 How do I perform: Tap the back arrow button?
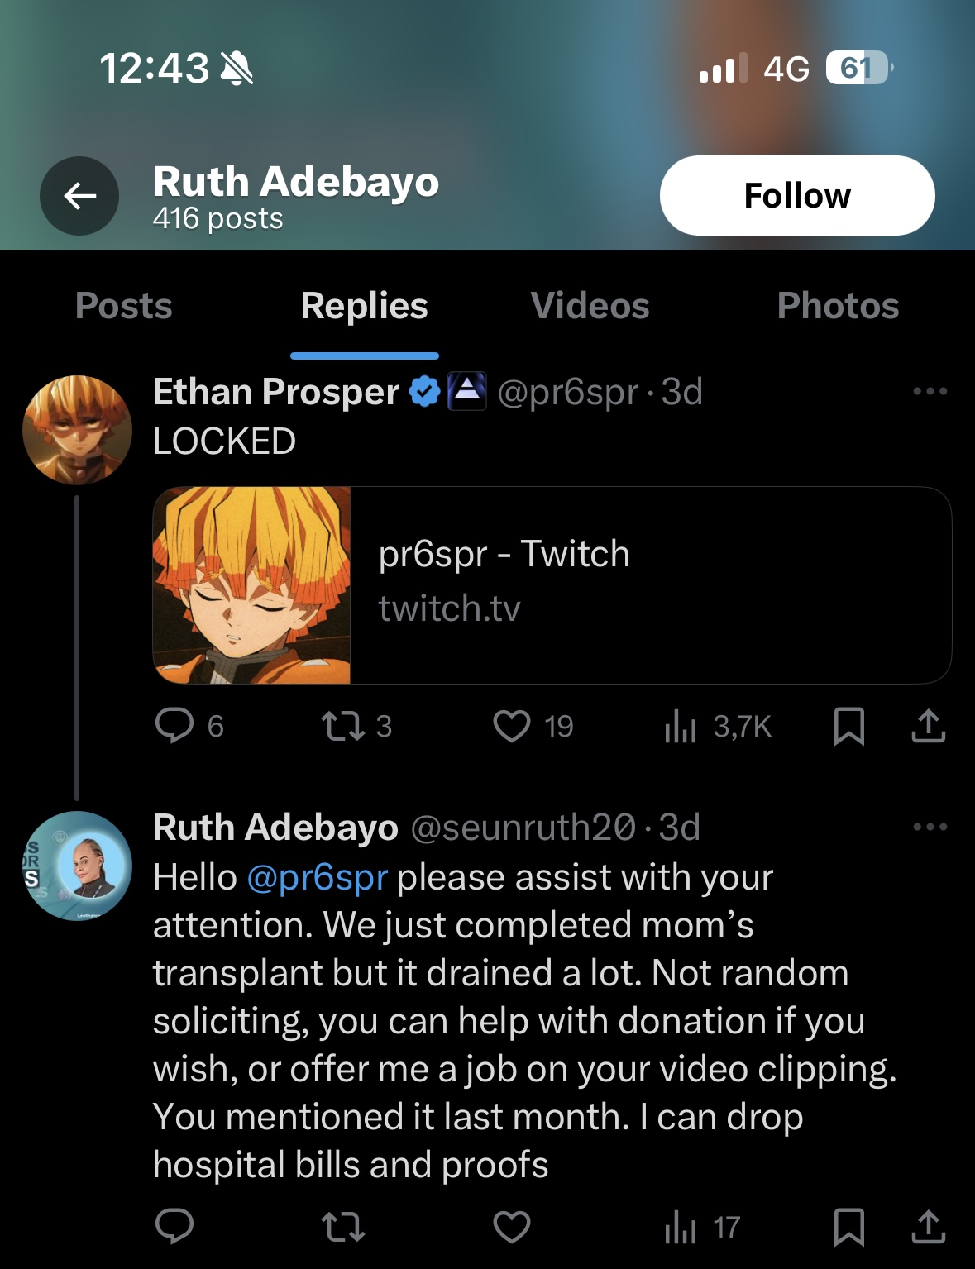(79, 196)
